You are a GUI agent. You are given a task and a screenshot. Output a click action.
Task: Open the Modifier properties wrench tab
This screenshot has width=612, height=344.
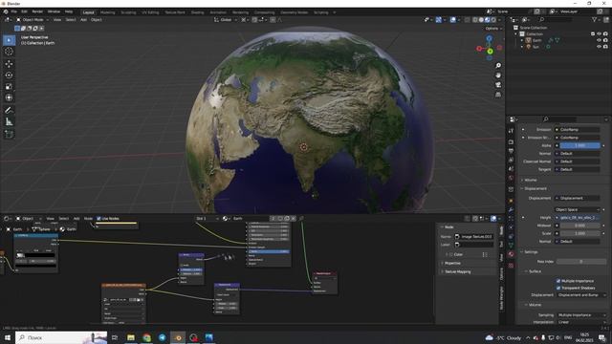click(x=511, y=210)
